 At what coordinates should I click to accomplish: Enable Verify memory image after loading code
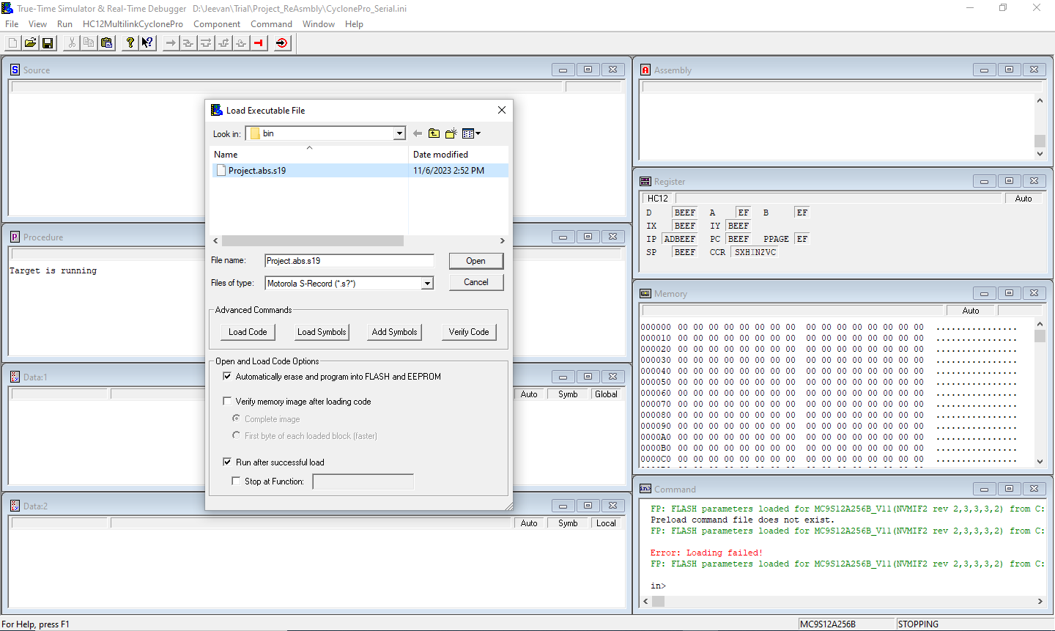click(x=228, y=401)
